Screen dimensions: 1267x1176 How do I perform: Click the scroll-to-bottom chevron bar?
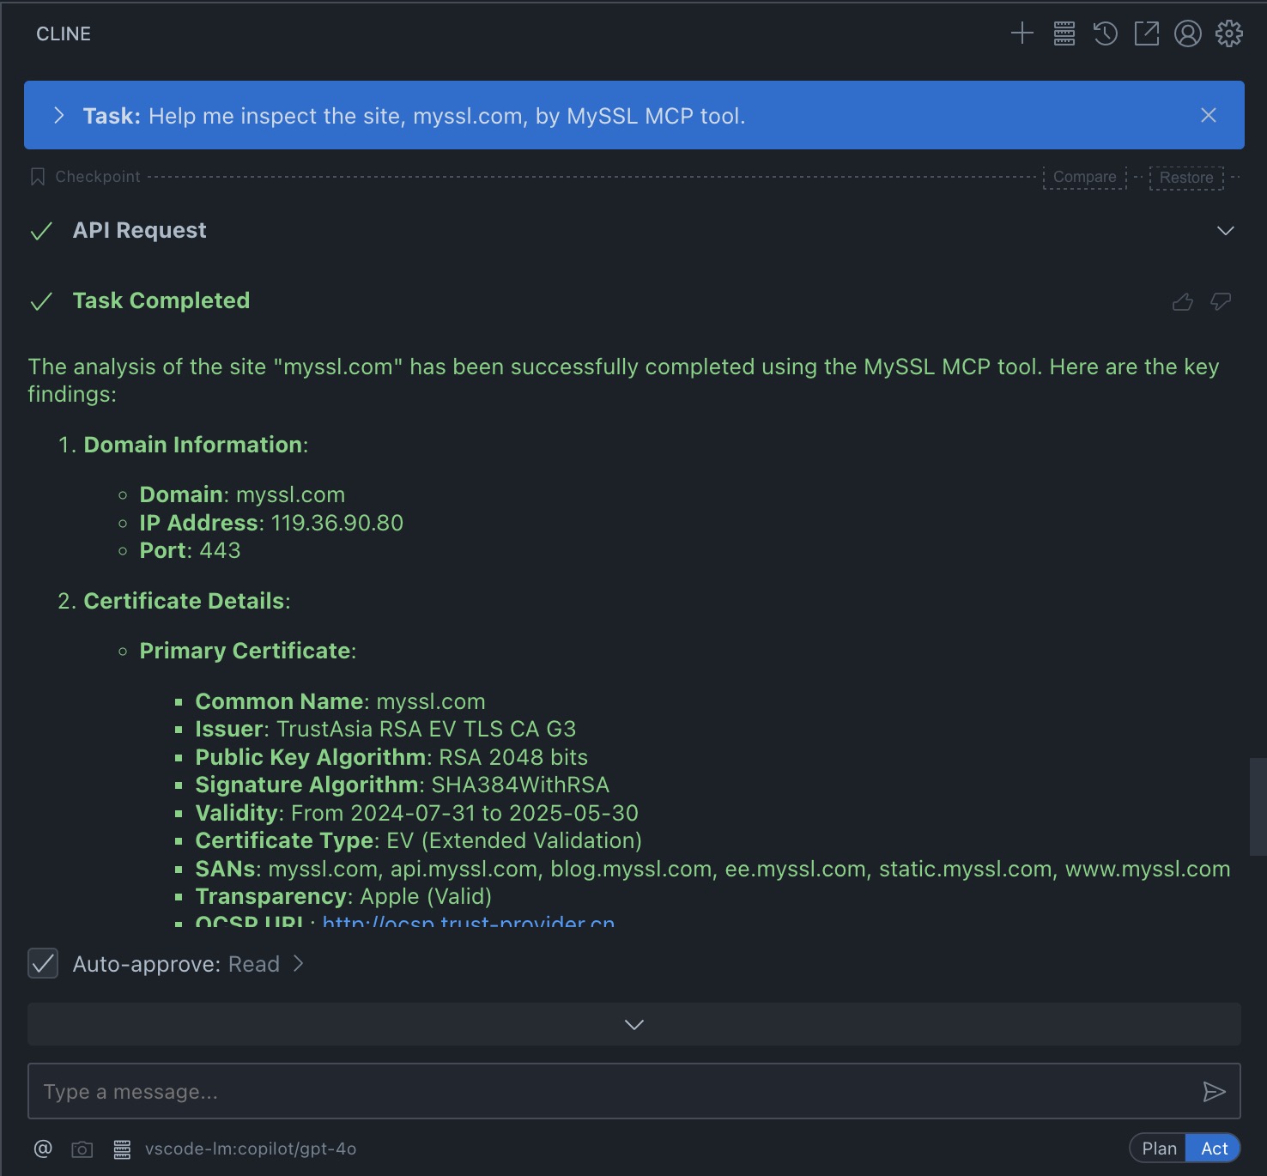tap(634, 1024)
